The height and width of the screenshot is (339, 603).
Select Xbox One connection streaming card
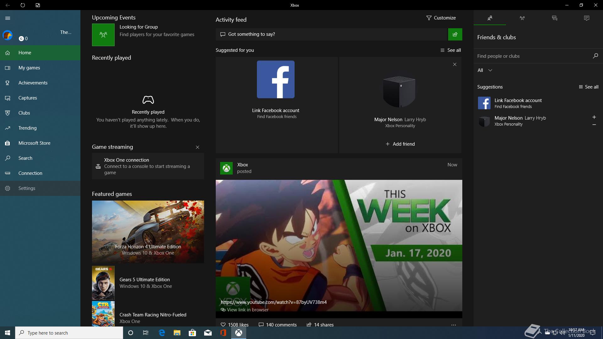148,166
